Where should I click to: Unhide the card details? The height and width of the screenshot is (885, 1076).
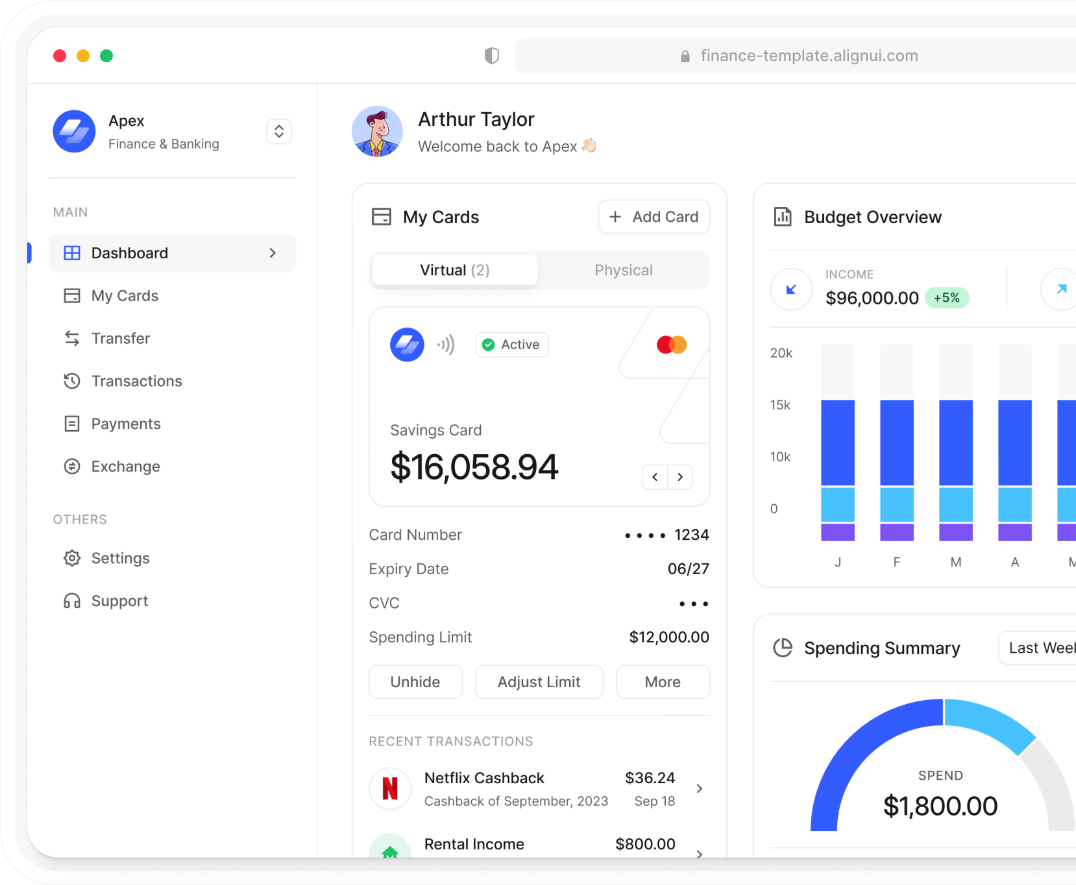[415, 682]
